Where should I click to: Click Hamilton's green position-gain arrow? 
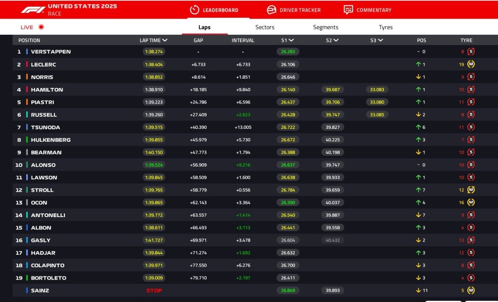coord(419,89)
